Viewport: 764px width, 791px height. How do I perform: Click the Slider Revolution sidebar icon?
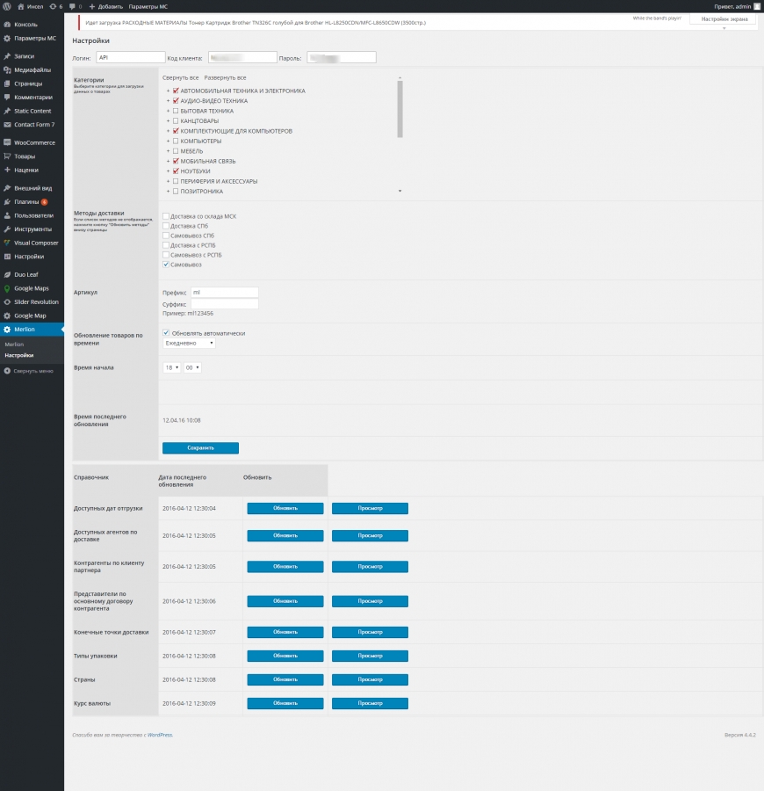point(7,301)
